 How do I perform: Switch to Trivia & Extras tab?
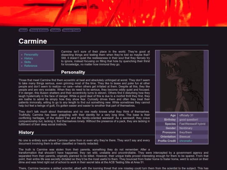(x=39, y=30)
